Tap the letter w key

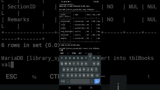pos(66,63)
